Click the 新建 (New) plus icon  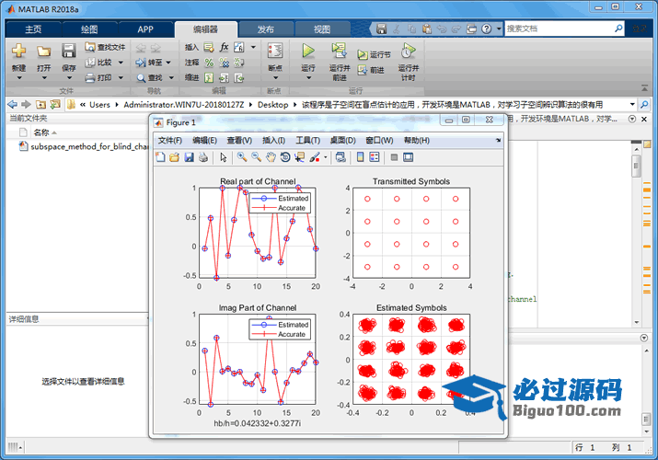pos(18,52)
